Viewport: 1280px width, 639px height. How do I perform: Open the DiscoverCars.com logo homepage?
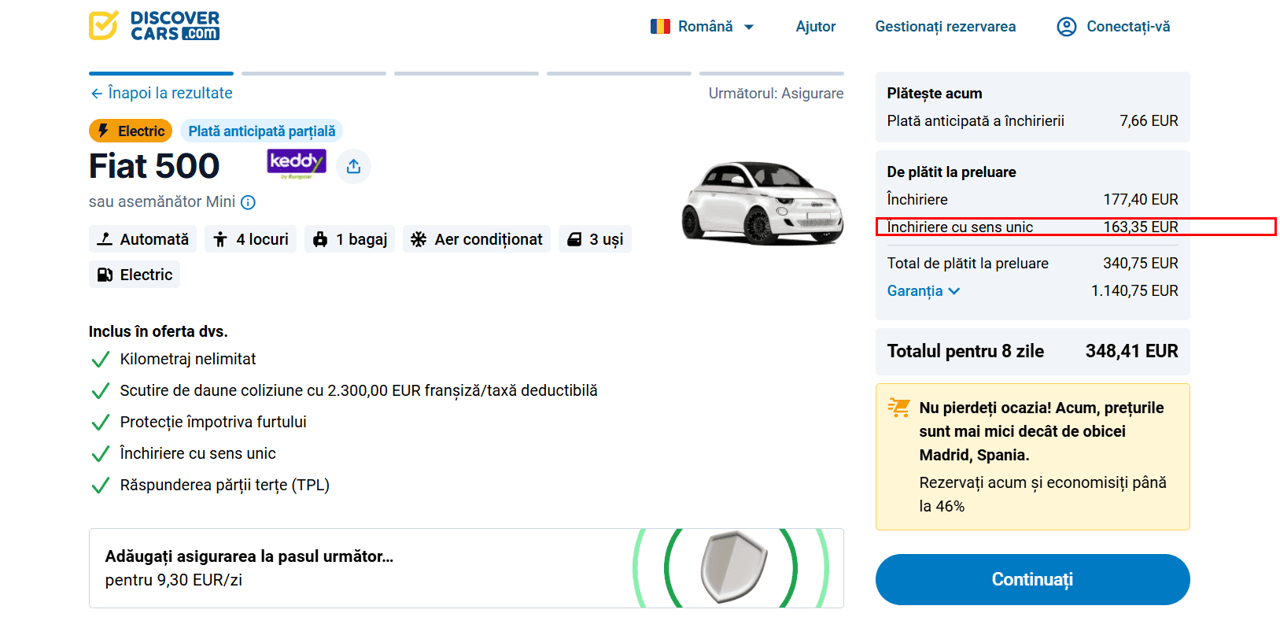click(154, 26)
